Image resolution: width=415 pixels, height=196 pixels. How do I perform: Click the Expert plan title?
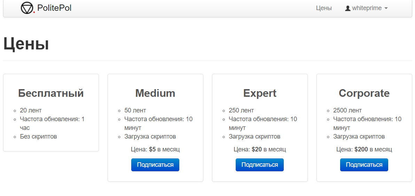point(260,93)
